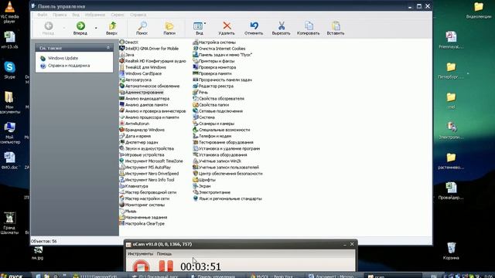Select the Сканеры и камеры icon
495x278 pixels.
coord(196,124)
